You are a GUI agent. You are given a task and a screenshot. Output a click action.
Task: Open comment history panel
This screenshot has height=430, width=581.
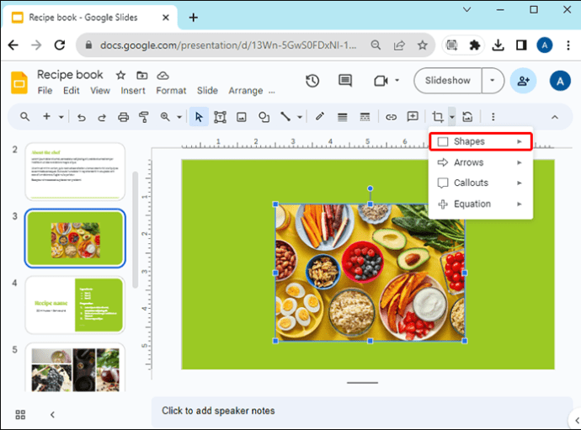pos(345,81)
